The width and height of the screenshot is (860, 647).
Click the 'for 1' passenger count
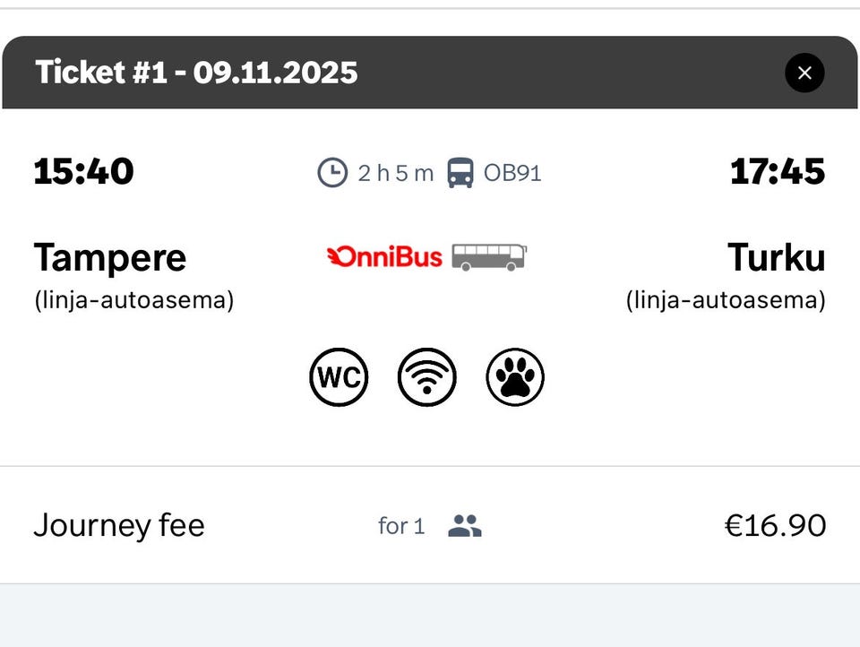click(x=401, y=526)
